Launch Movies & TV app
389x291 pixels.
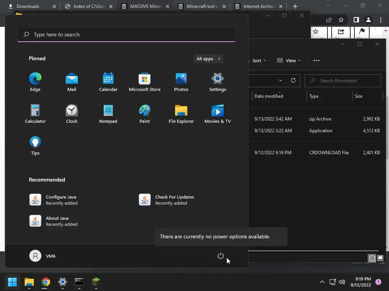tap(218, 114)
